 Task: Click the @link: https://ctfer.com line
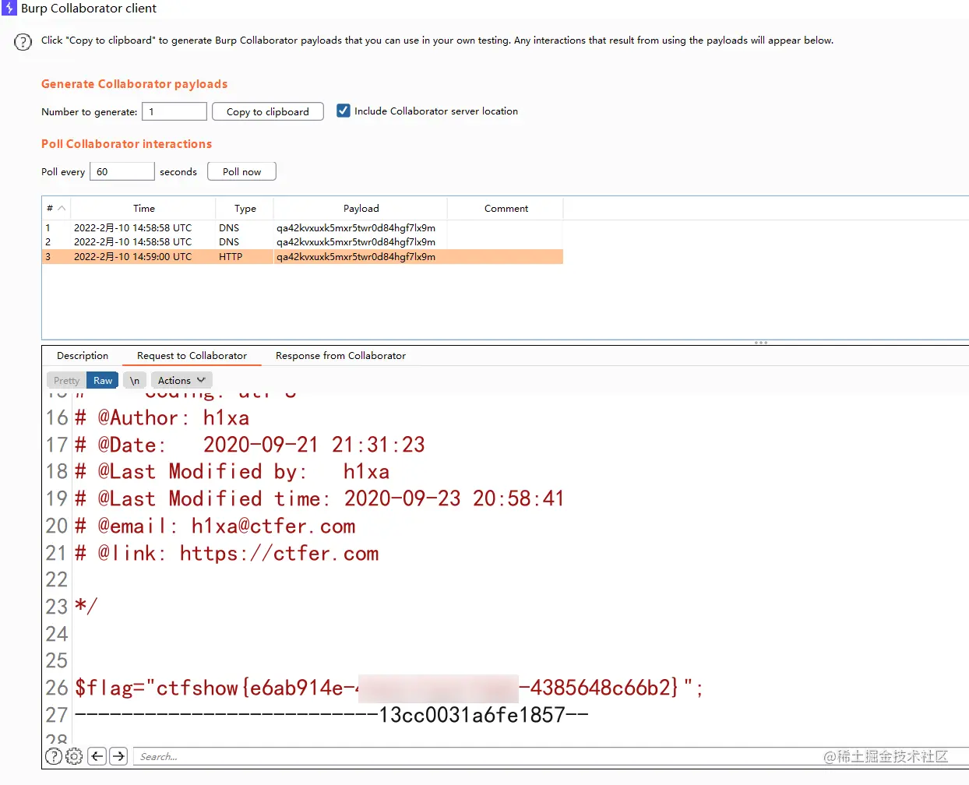pos(227,553)
